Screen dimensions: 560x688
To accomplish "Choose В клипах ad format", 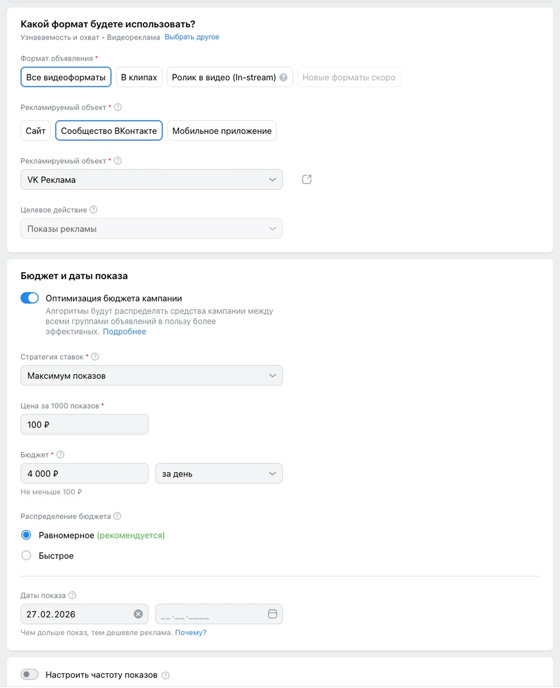I will click(139, 77).
